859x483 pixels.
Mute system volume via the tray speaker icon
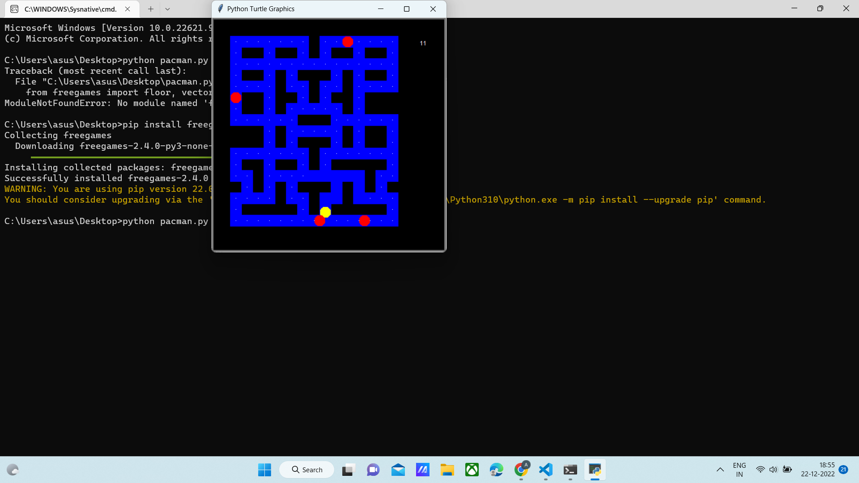pyautogui.click(x=774, y=470)
